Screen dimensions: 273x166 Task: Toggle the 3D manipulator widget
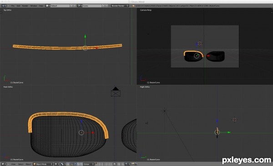click(68, 164)
